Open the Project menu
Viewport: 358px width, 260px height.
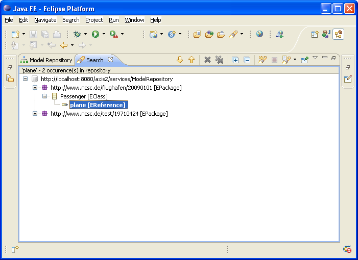click(94, 20)
